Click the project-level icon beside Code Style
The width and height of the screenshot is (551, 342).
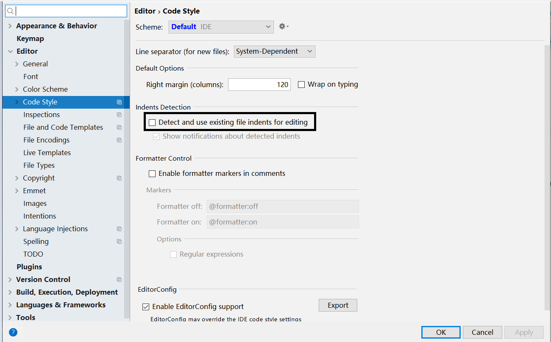[x=119, y=102]
